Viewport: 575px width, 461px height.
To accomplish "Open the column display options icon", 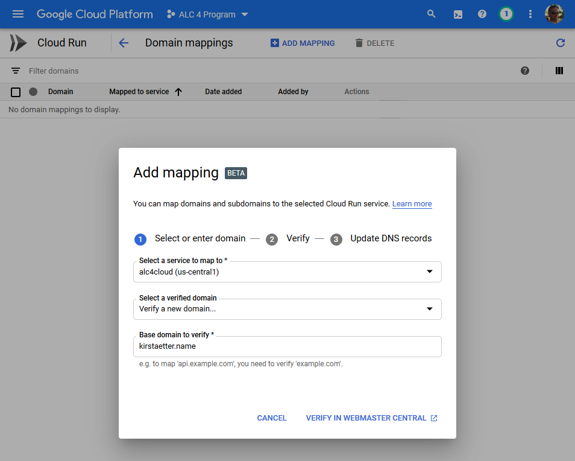I will point(559,71).
